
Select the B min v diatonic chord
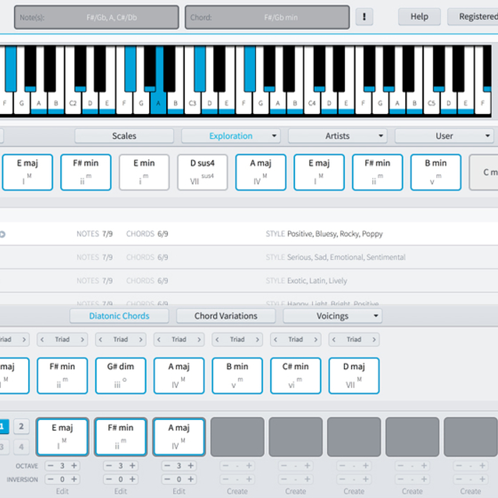[x=237, y=376]
